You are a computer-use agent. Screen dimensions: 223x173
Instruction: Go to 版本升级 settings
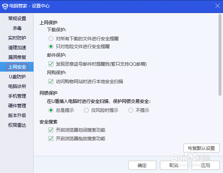(x=17, y=116)
